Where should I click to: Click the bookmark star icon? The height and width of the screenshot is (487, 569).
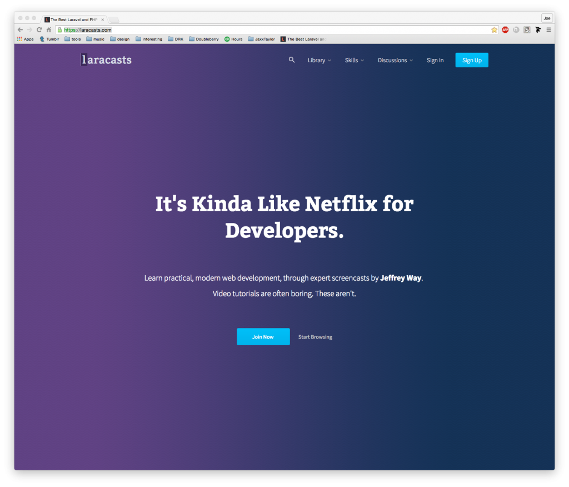click(x=494, y=30)
